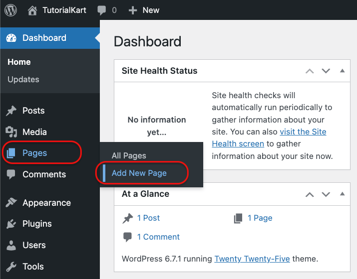357x279 pixels.
Task: Open Updates under Dashboard submenu
Action: click(x=23, y=80)
